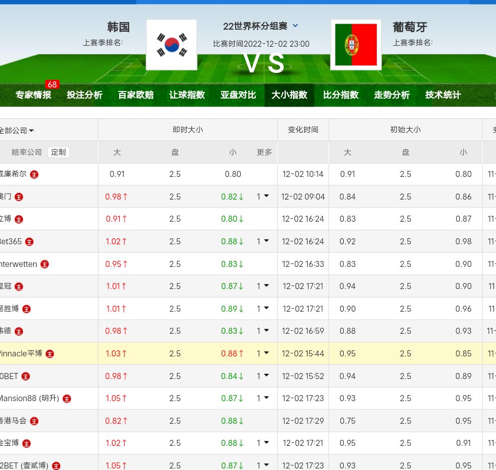Viewport: 496px width, 470px height.
Task: Click the 主 icon next to 金宝博
Action: coord(27,443)
